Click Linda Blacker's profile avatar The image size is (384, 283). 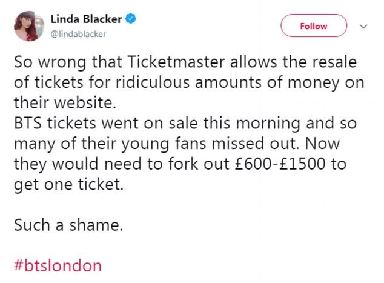pyautogui.click(x=29, y=25)
